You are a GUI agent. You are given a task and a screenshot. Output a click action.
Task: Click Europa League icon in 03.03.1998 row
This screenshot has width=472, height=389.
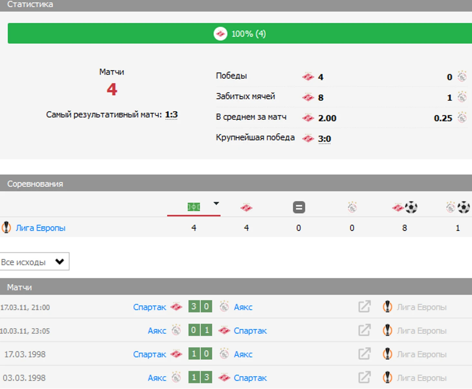tap(387, 377)
